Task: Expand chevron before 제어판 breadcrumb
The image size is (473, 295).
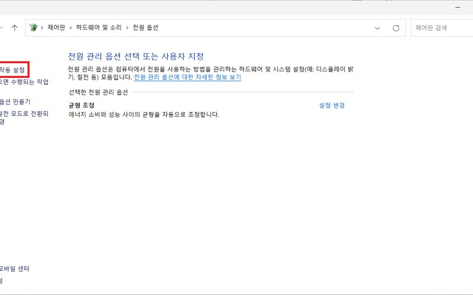Action: 42,28
